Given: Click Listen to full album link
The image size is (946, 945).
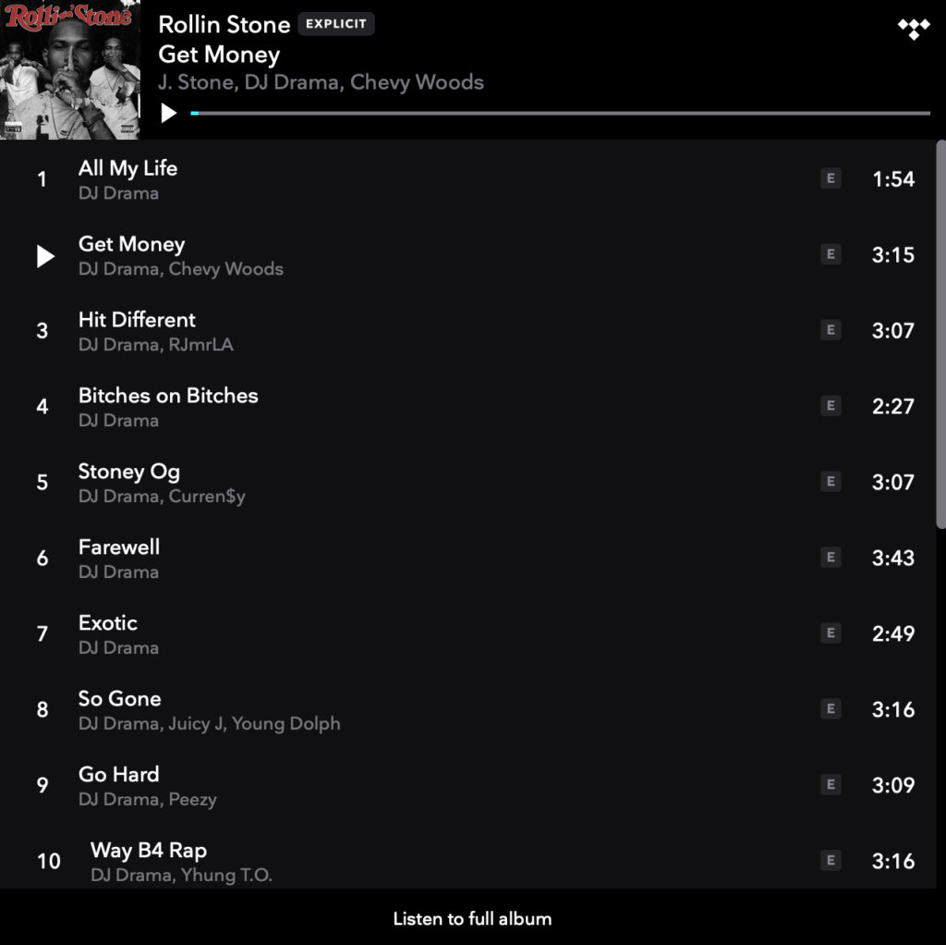Looking at the screenshot, I should click(x=472, y=918).
